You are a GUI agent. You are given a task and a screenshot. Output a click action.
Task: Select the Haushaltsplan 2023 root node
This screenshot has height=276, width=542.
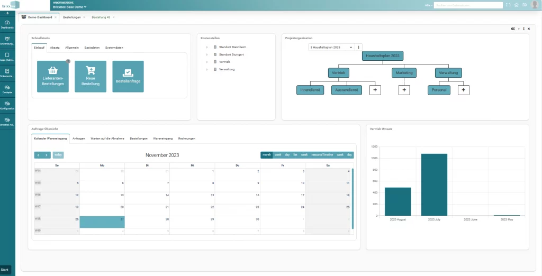click(383, 56)
